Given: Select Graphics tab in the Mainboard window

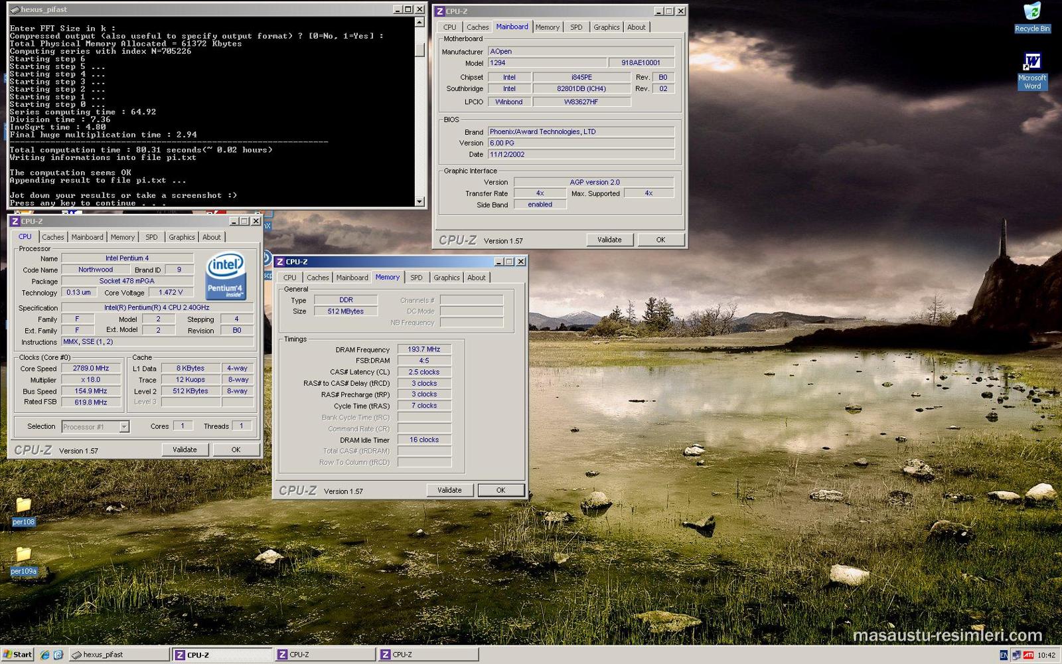Looking at the screenshot, I should (607, 27).
